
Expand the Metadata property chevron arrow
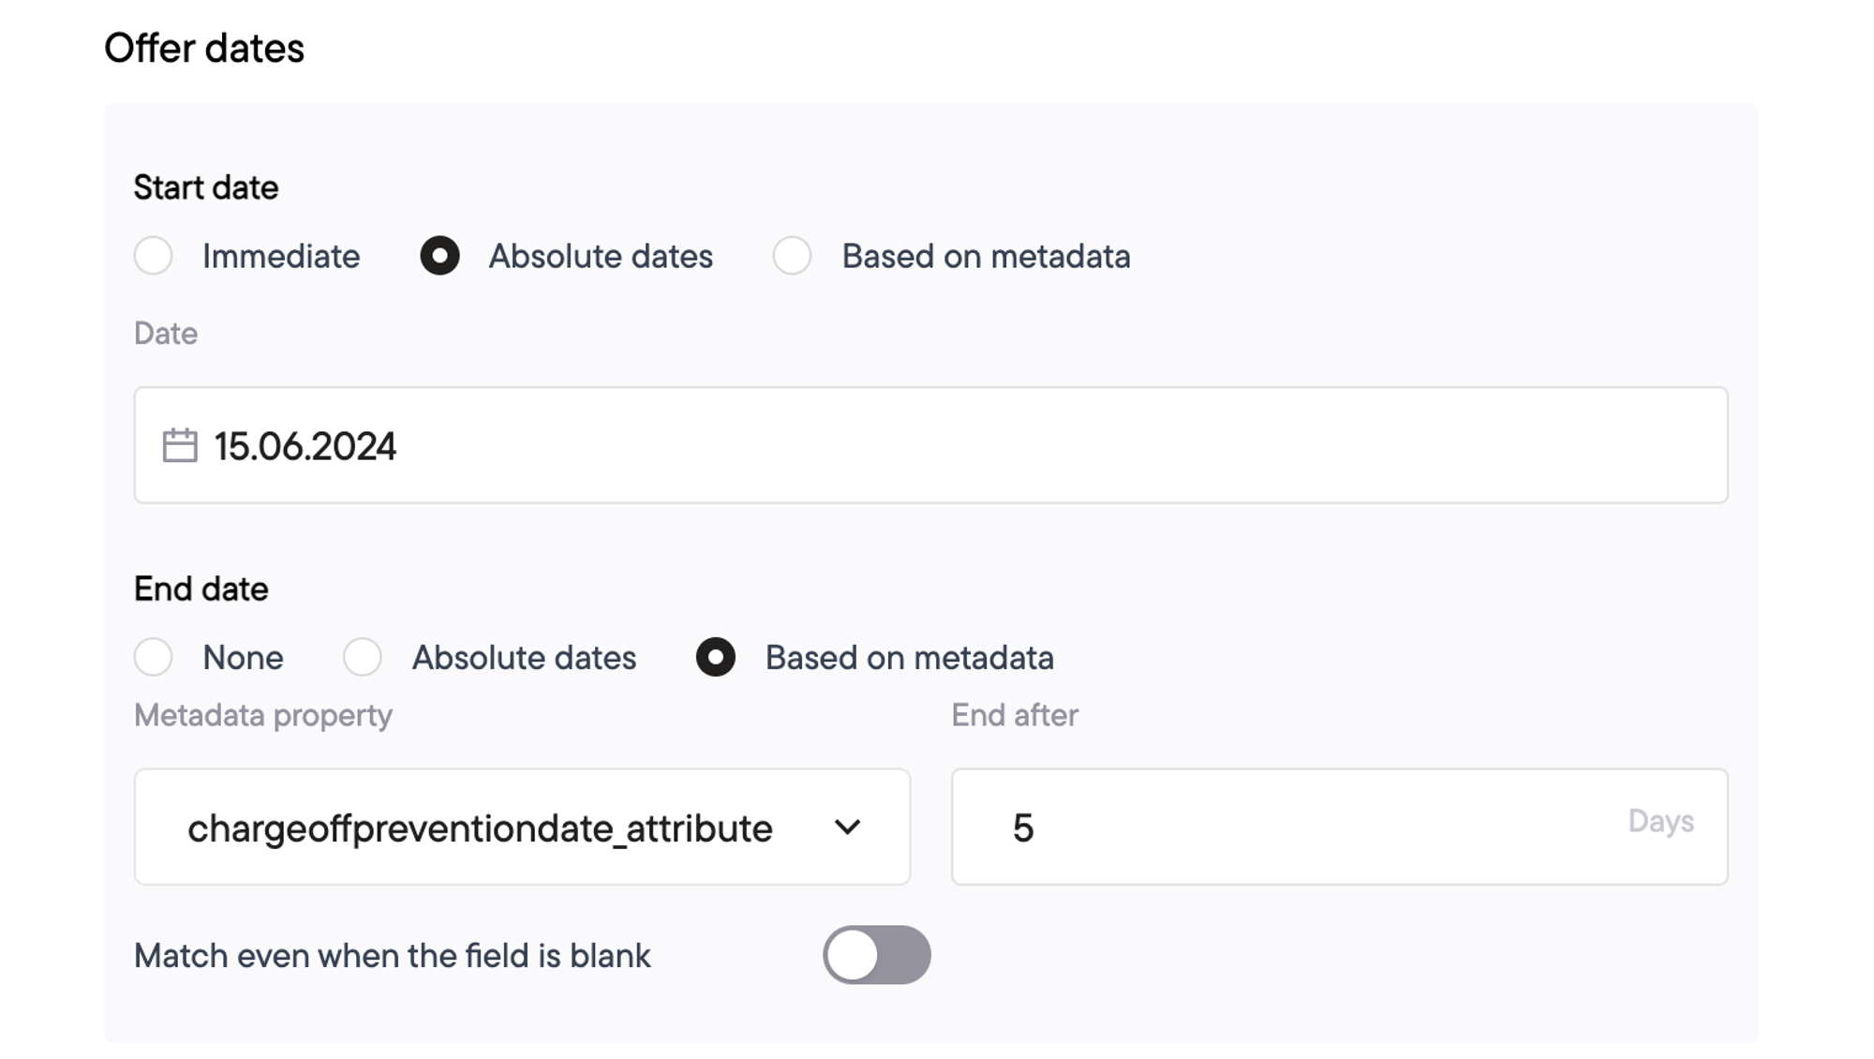[x=847, y=828]
